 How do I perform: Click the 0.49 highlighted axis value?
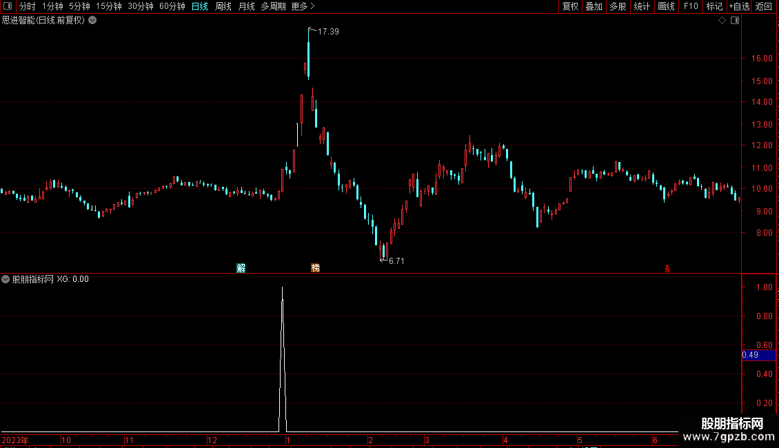pos(758,355)
